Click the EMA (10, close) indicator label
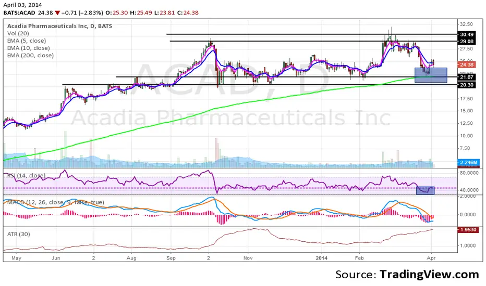This screenshot has width=486, height=286. [28, 48]
